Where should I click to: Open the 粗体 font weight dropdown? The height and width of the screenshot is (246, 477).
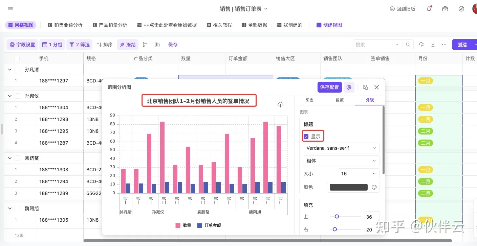coord(341,161)
